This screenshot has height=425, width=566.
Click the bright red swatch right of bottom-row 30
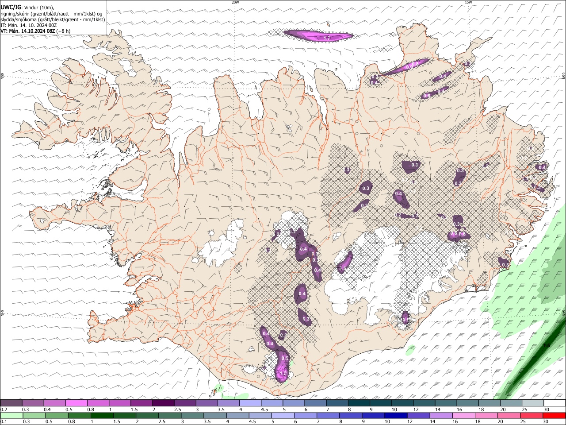pyautogui.click(x=553, y=415)
